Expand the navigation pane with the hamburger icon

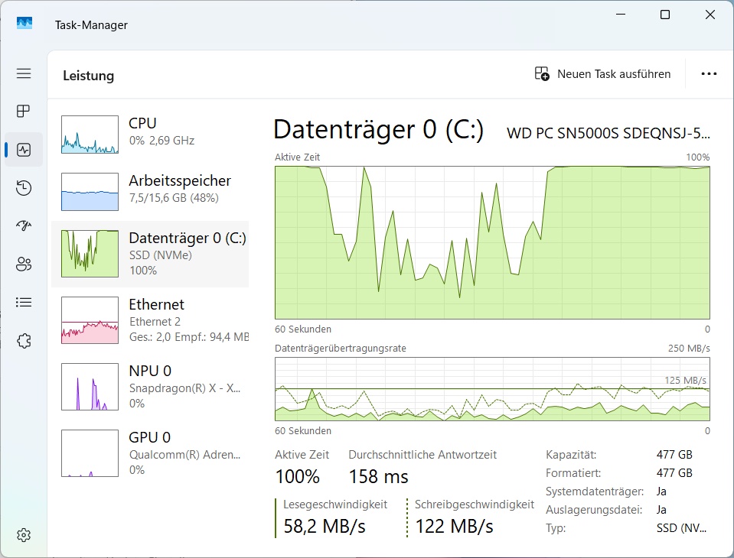(x=23, y=73)
